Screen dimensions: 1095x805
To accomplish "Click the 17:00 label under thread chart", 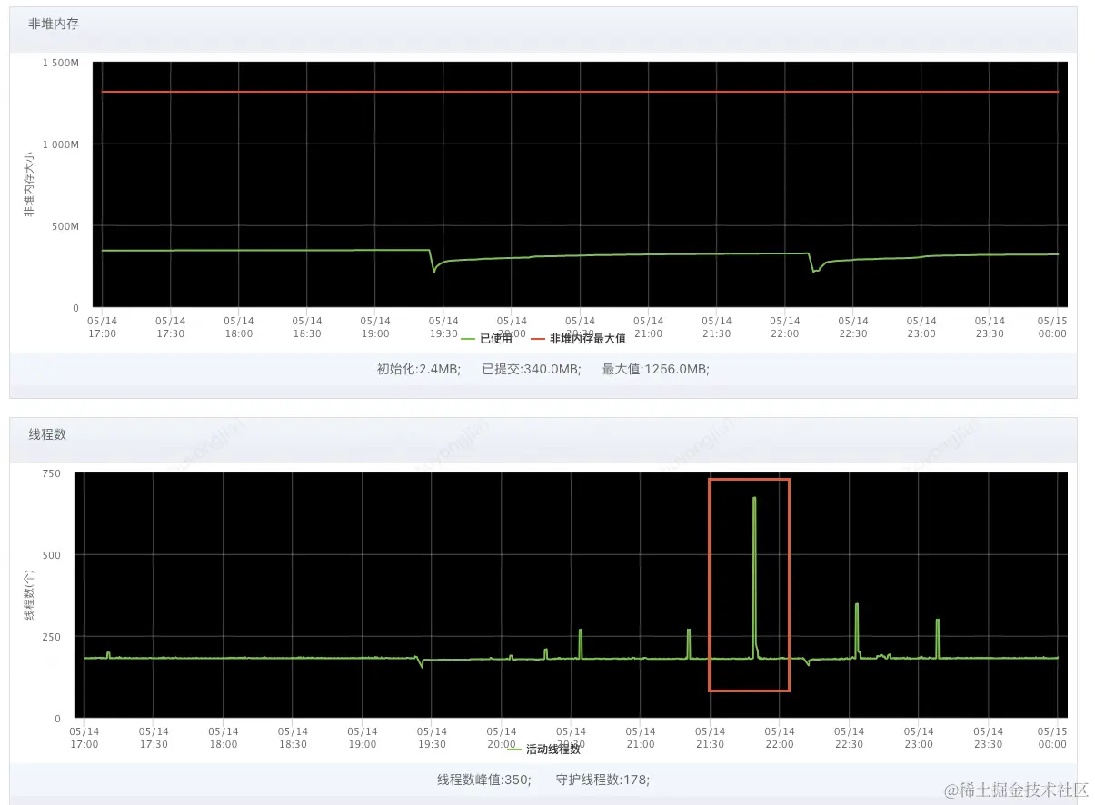I will point(84,738).
